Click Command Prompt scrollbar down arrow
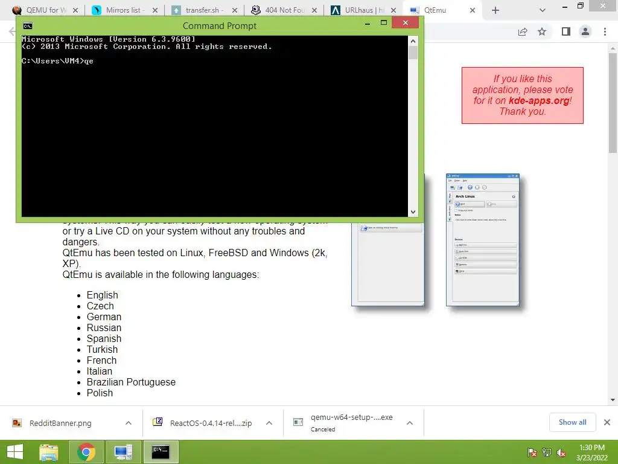 point(413,212)
